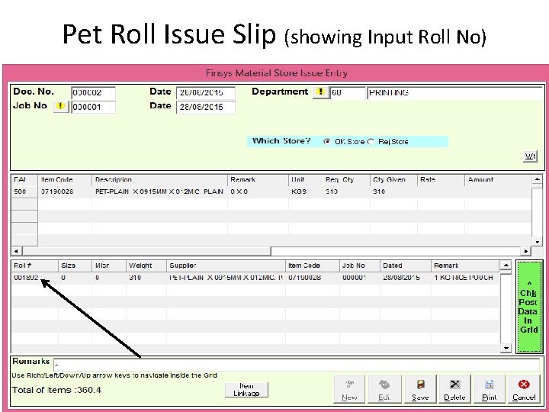Click the Amount column header

[x=497, y=179]
